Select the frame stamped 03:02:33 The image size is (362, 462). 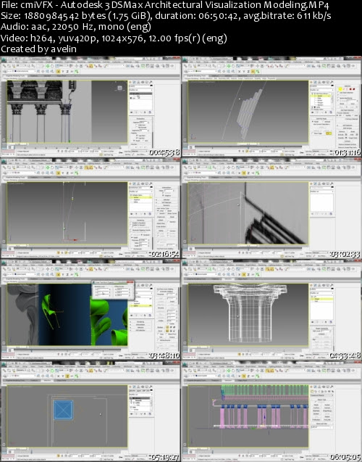coord(271,208)
